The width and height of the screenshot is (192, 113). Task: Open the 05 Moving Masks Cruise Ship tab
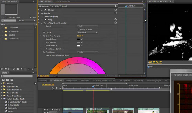pos(105,80)
